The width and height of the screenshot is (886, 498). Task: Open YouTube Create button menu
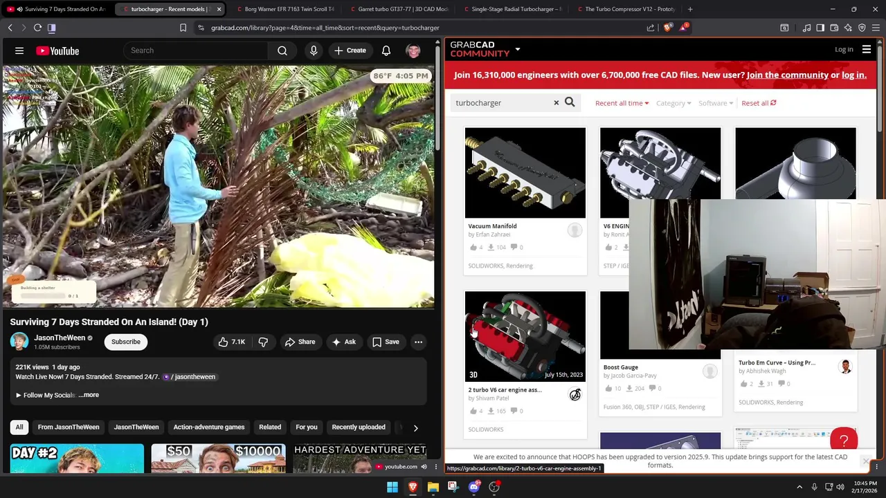coord(350,50)
